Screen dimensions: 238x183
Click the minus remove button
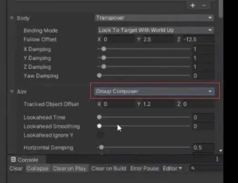[x=204, y=5]
